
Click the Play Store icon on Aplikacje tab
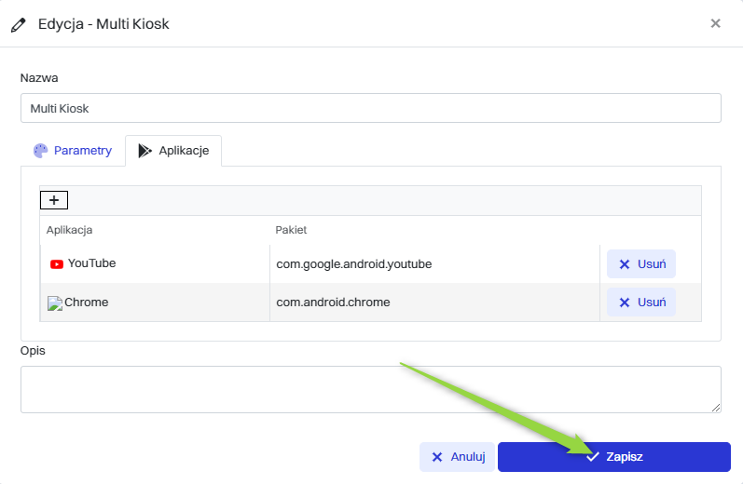144,151
